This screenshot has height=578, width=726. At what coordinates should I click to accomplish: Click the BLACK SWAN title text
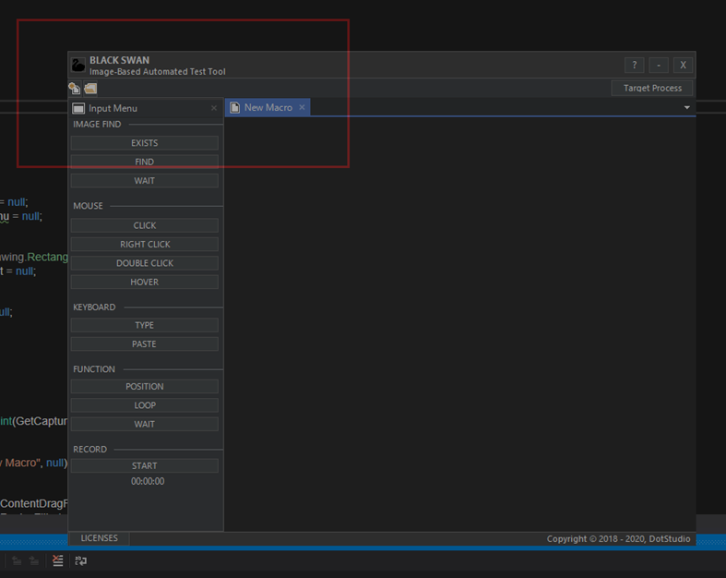pos(119,60)
